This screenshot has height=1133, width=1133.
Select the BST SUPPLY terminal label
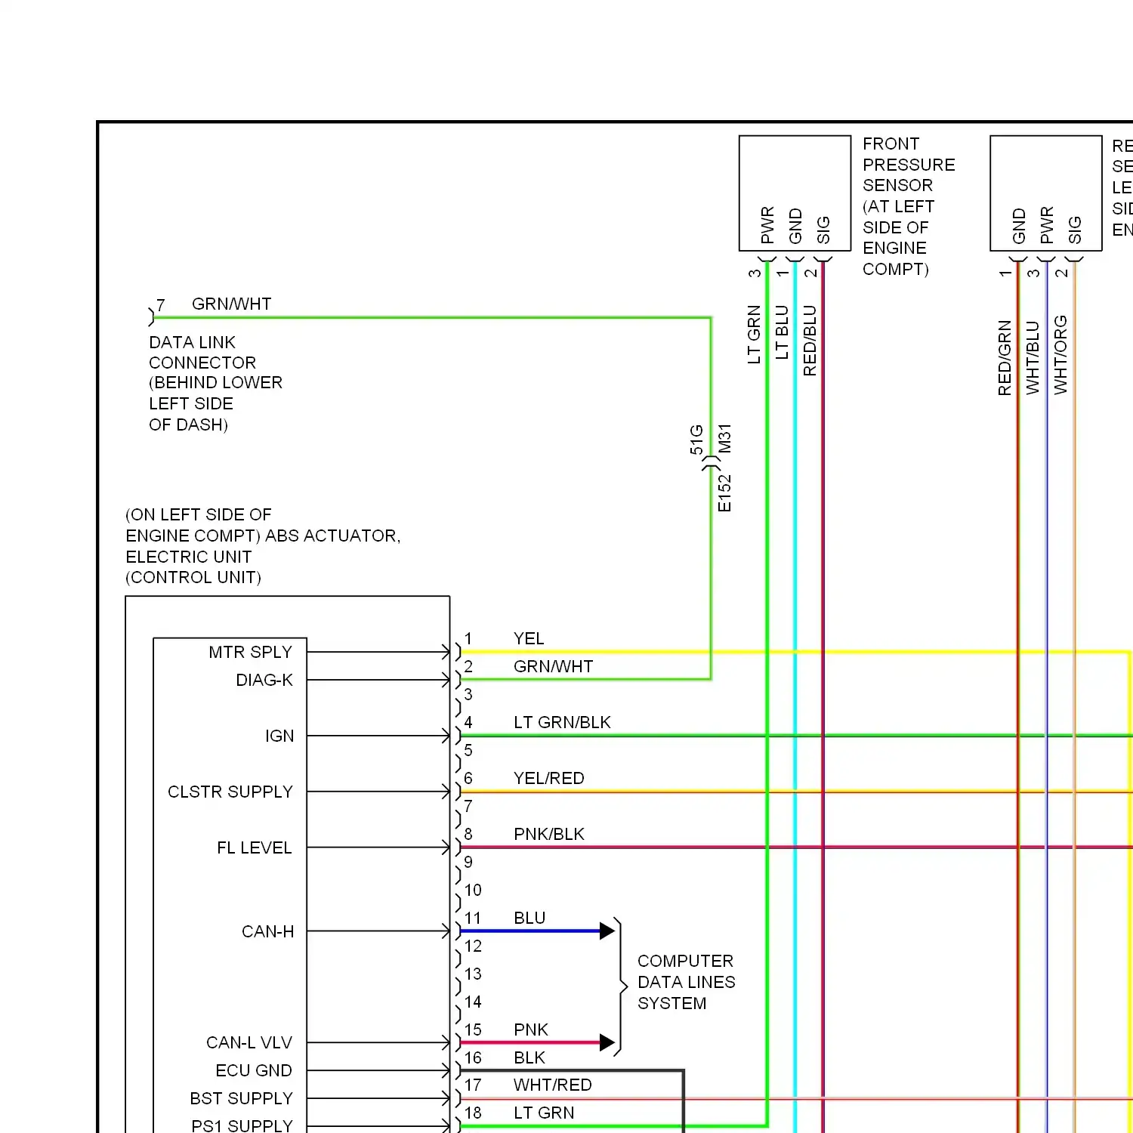[x=241, y=1098]
